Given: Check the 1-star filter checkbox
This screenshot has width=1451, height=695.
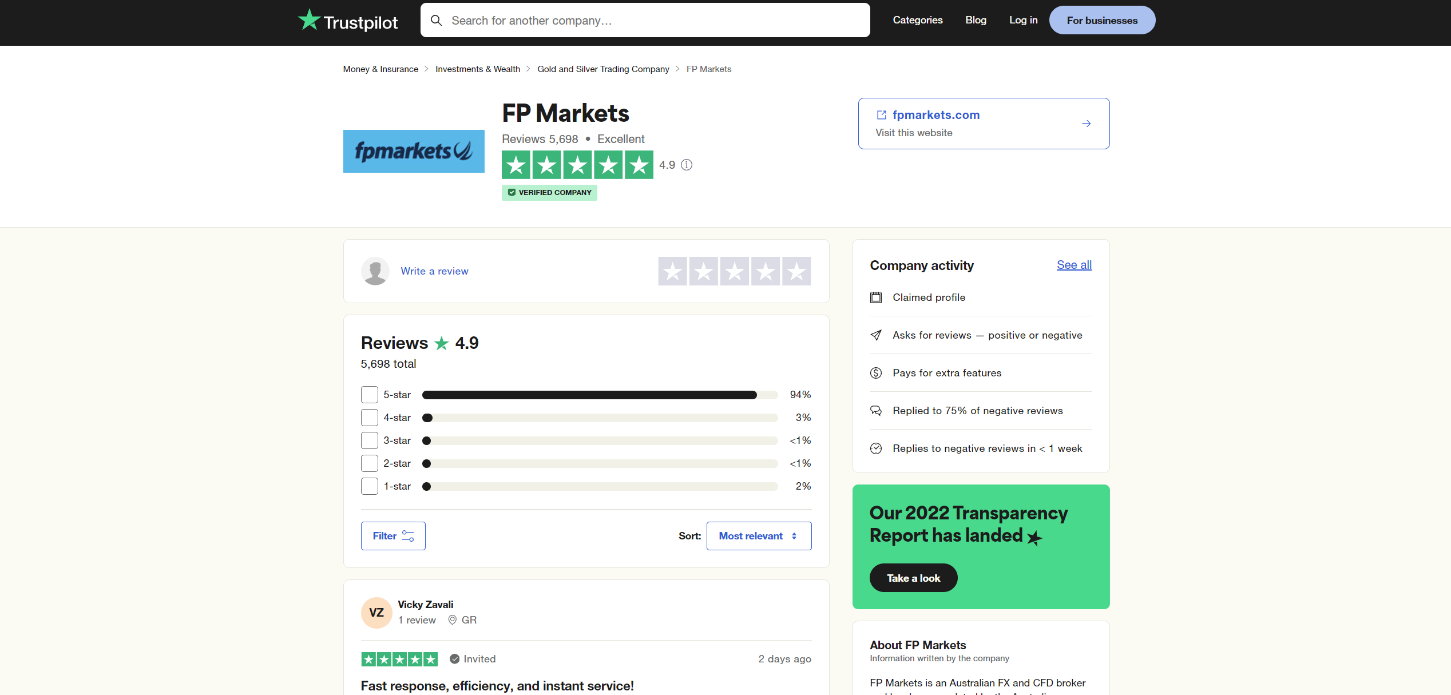Looking at the screenshot, I should tap(369, 486).
